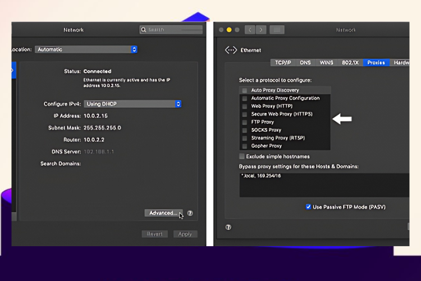Switch to the TCP/IP tab
The height and width of the screenshot is (281, 421).
283,62
